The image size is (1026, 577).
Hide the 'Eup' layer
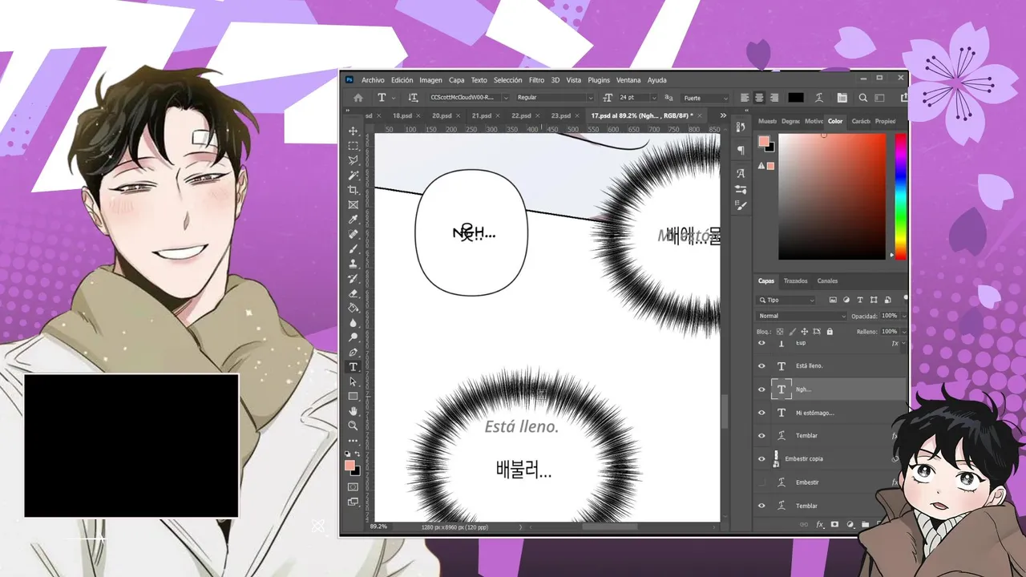click(x=761, y=343)
